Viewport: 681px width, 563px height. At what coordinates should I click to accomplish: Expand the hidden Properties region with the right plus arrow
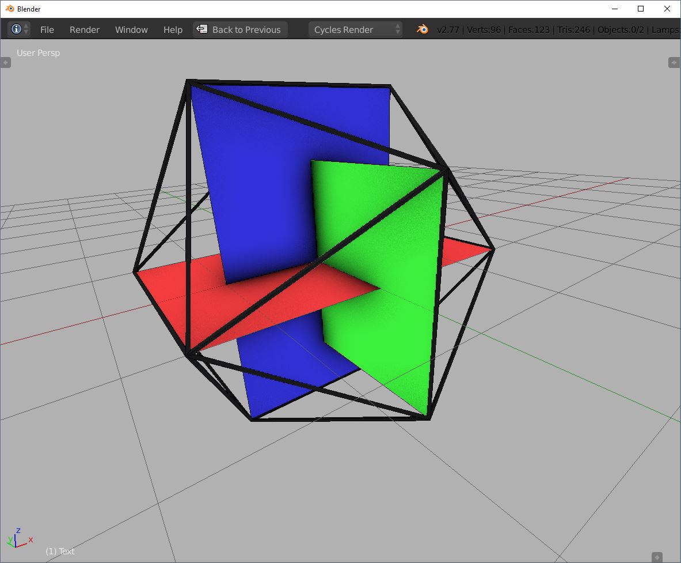coord(674,62)
